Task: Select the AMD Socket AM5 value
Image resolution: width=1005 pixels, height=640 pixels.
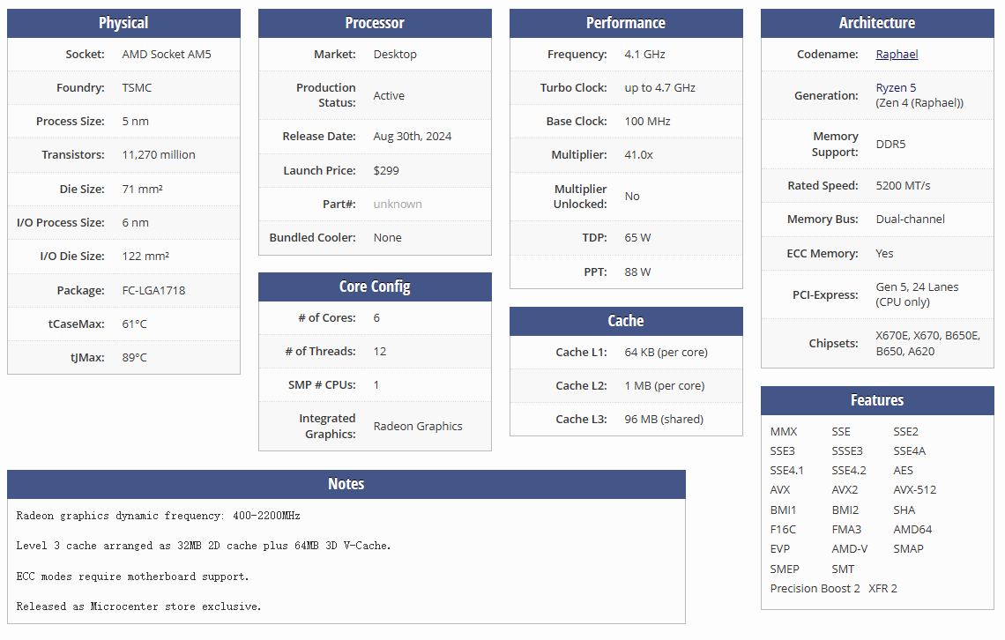Action: (x=167, y=54)
